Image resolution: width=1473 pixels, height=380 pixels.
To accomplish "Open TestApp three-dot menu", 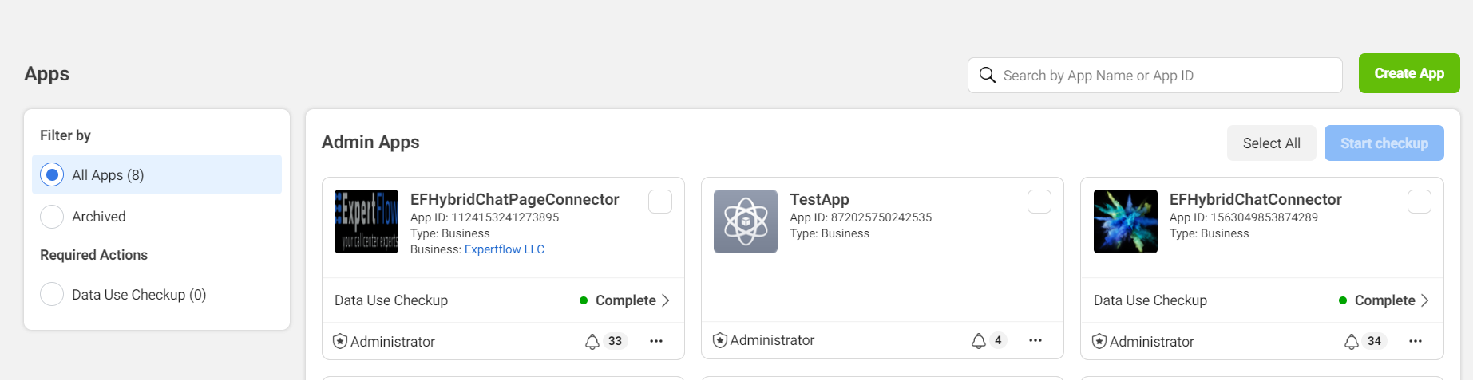I will (1035, 340).
